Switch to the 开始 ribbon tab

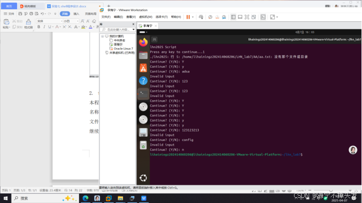point(65,14)
